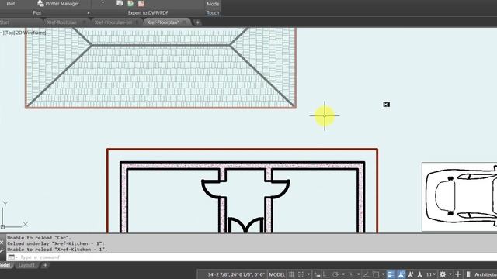
Task: Click the red PDF export icon
Action: click(x=141, y=3)
